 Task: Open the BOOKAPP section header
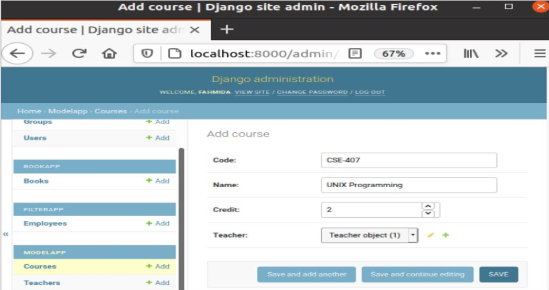pos(95,166)
